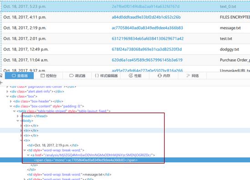Image resolution: width=250 pixels, height=180 pixels.
Task: Click the test.txt filename cell
Action: 226,39
